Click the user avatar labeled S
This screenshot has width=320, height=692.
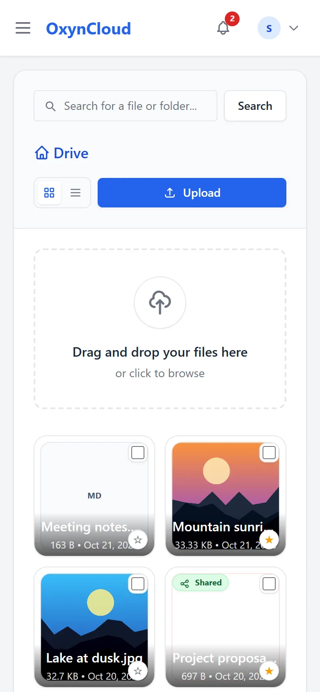pos(269,28)
